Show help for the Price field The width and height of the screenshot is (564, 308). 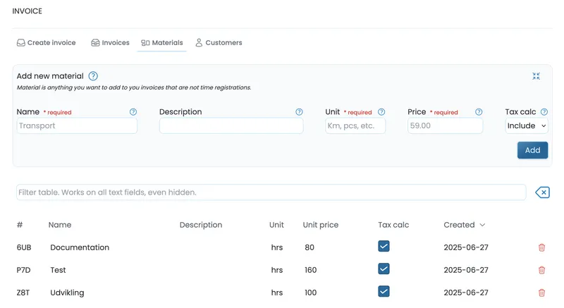pyautogui.click(x=479, y=112)
